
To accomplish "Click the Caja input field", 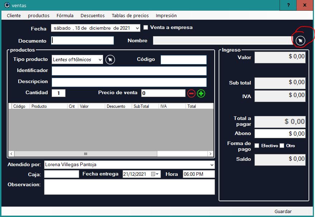I will pos(62,174).
